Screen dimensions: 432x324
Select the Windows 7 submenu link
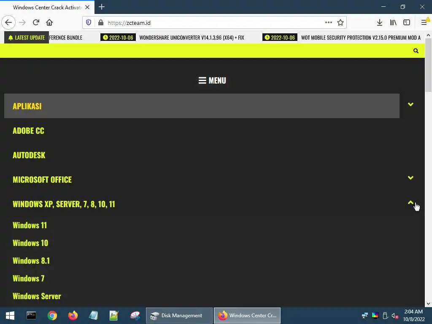(28, 278)
